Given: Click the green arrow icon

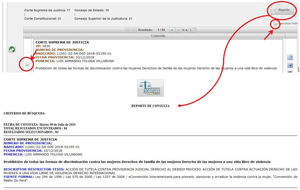Looking at the screenshot, I should tap(12, 50).
